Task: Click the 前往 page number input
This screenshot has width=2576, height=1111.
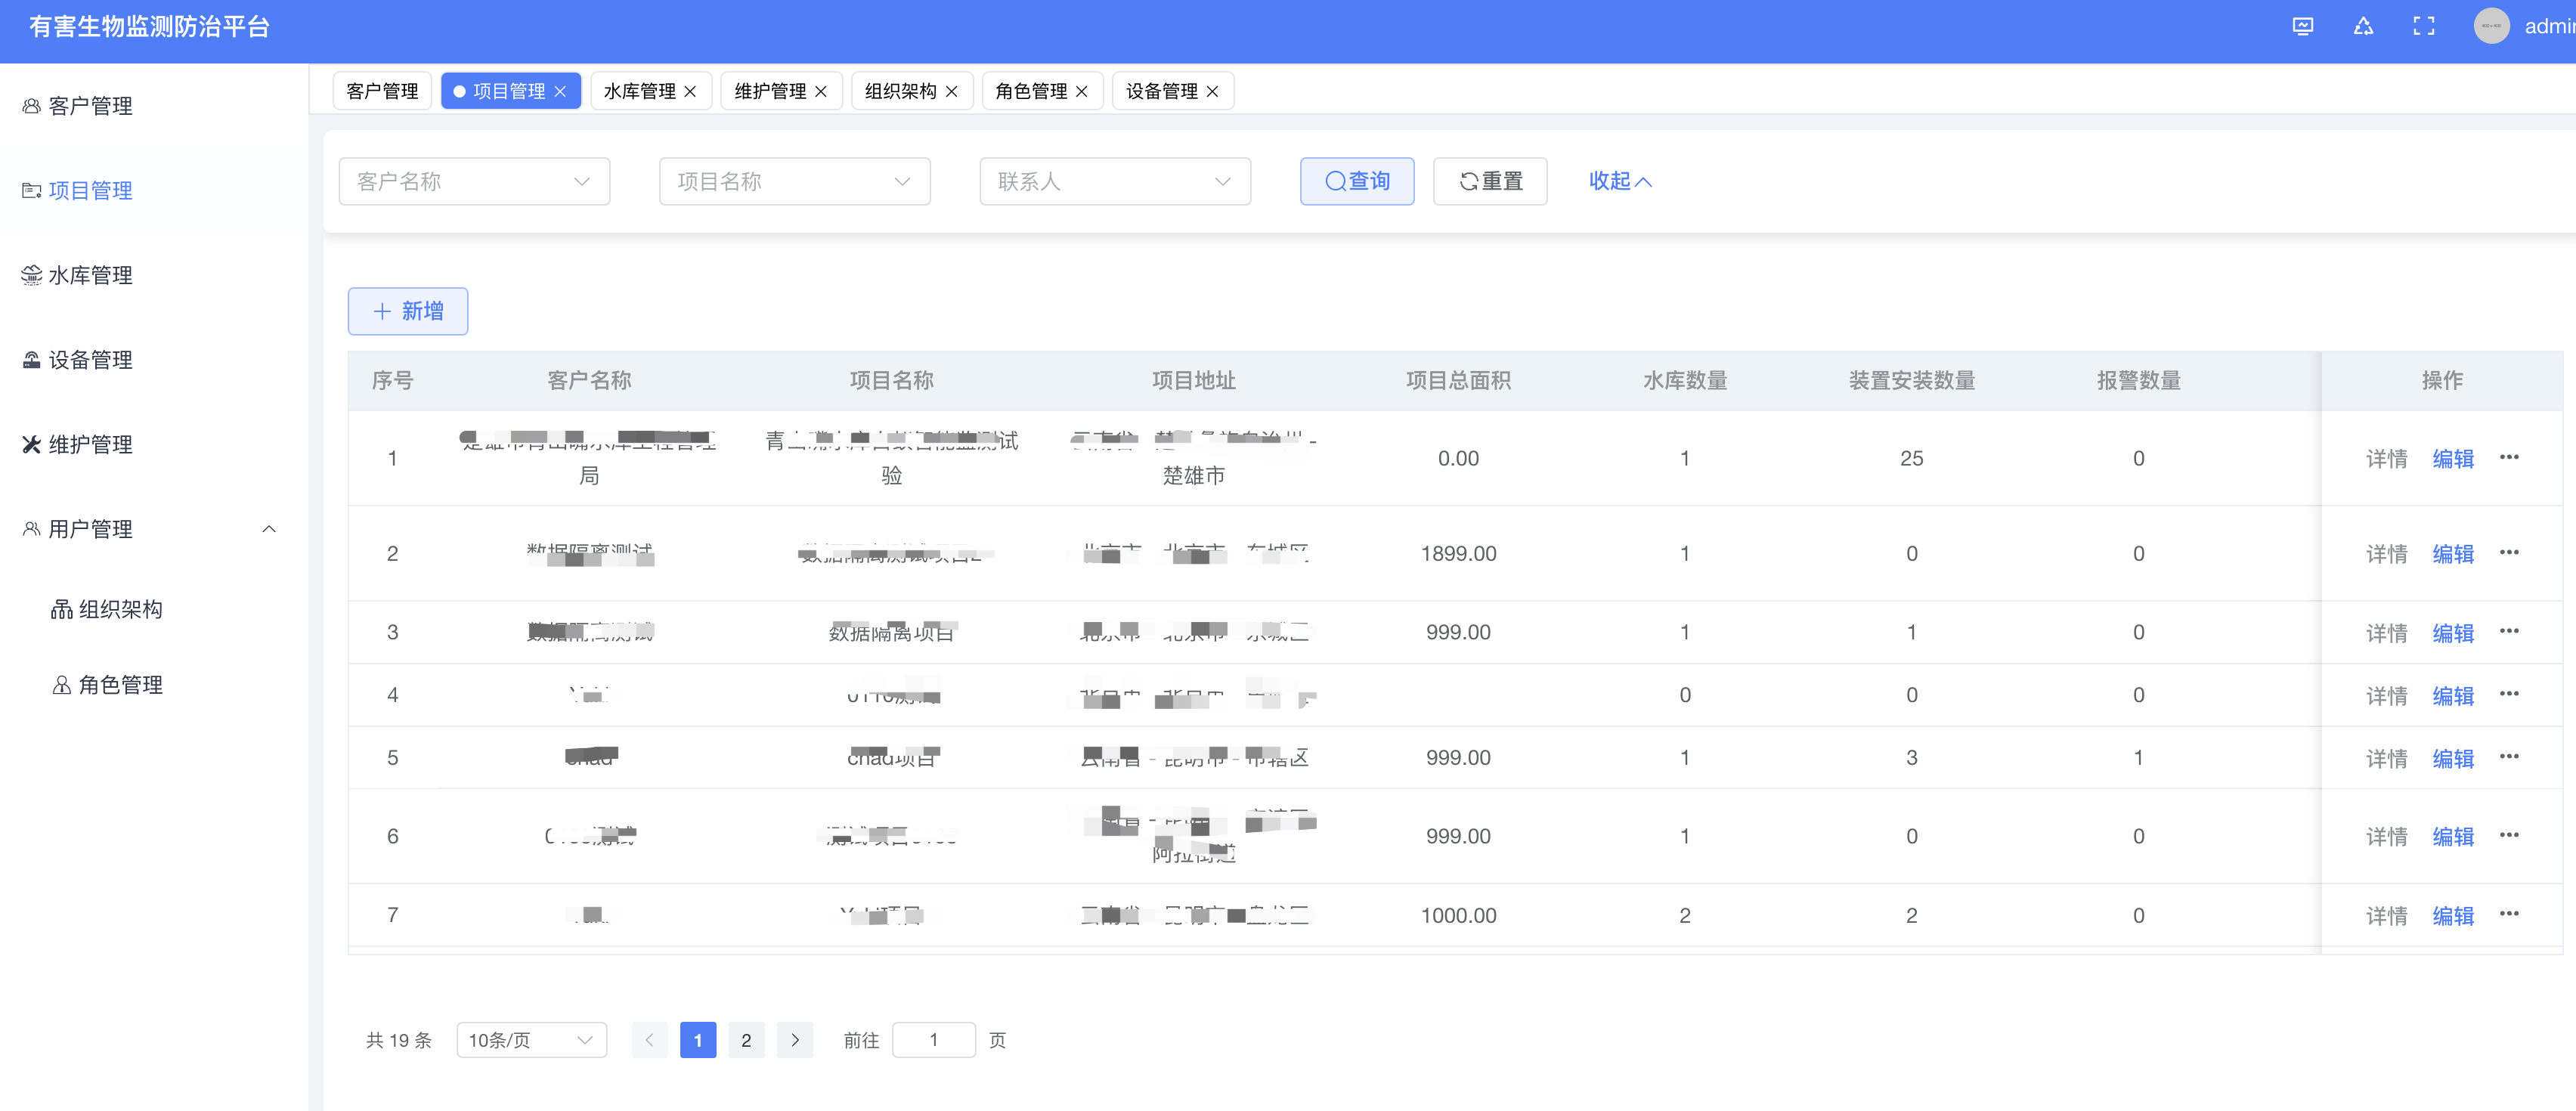Action: (933, 1040)
